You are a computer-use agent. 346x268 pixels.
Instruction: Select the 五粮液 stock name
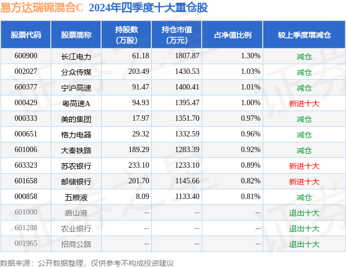(x=76, y=197)
